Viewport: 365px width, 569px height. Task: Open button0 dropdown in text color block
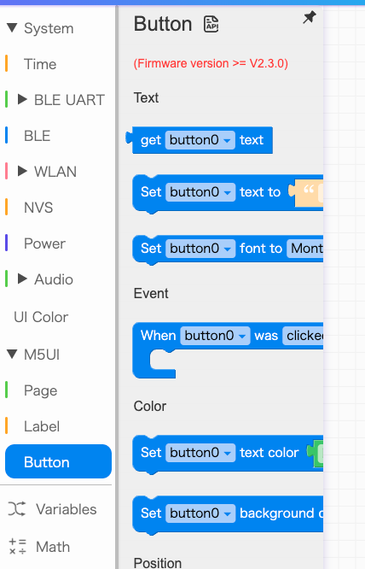[x=200, y=453]
